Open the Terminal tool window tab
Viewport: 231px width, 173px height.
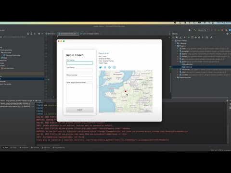[x=35, y=148]
